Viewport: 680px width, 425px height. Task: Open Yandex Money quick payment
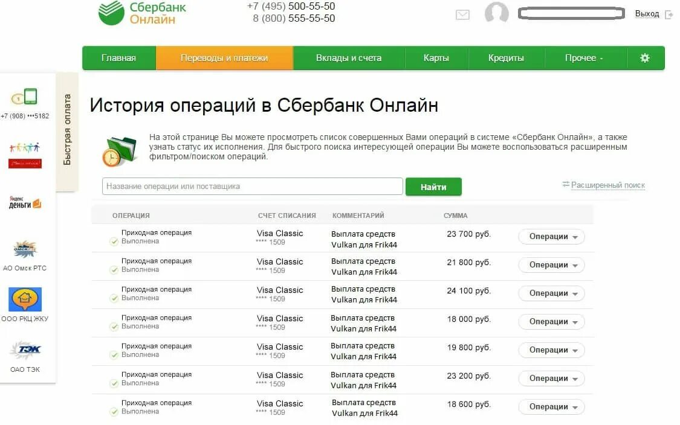pos(25,203)
